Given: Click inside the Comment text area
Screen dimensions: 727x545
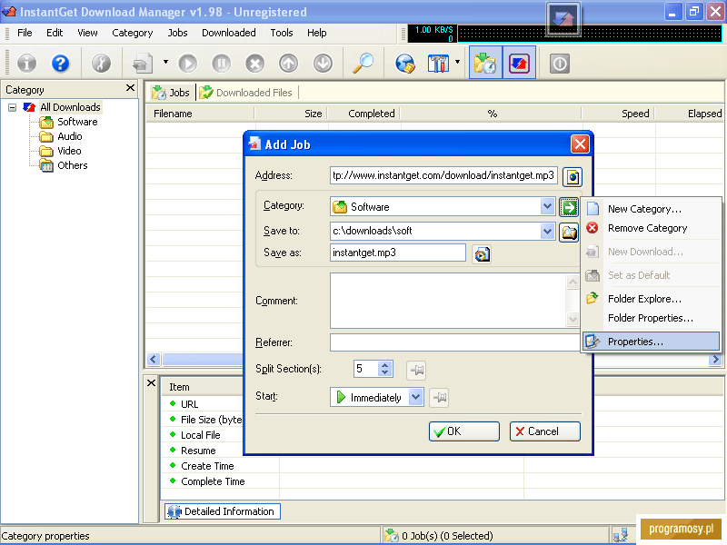Looking at the screenshot, I should [447, 301].
